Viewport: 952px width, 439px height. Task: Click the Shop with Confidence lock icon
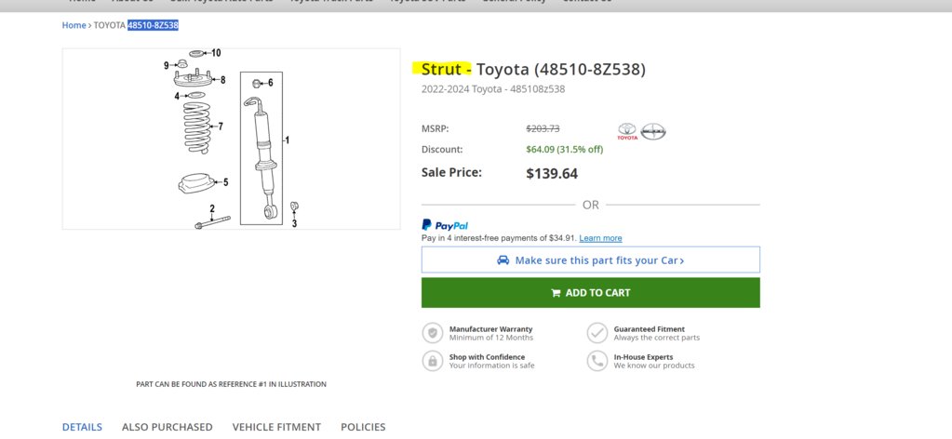[433, 361]
